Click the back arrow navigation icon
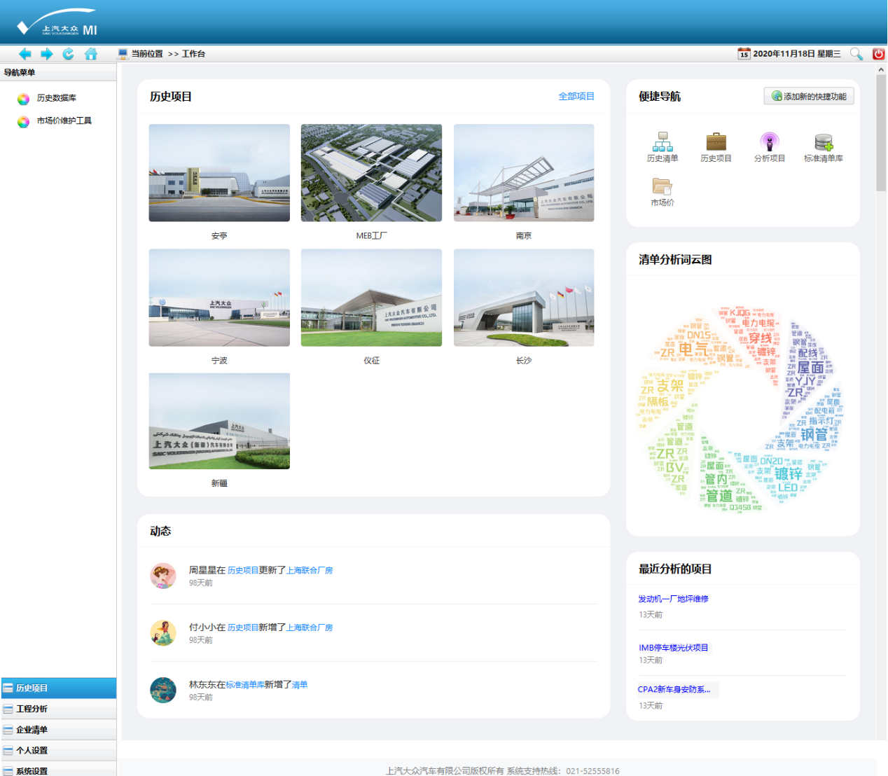 (x=25, y=54)
